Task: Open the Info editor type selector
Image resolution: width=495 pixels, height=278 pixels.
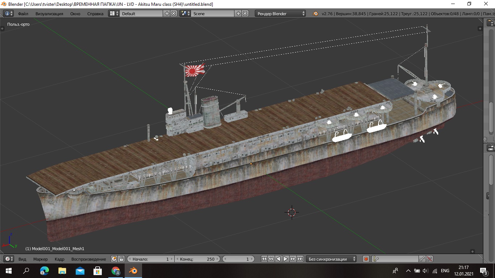Action: 9,13
